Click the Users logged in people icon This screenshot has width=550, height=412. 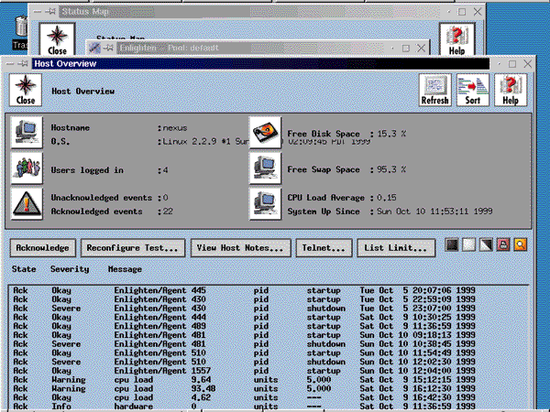pos(27,168)
